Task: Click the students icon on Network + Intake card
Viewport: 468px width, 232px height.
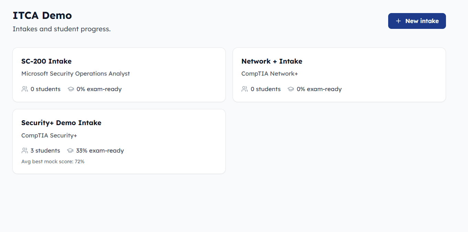Action: (245, 89)
